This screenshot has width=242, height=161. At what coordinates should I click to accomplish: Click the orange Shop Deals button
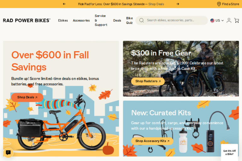click(x=27, y=97)
